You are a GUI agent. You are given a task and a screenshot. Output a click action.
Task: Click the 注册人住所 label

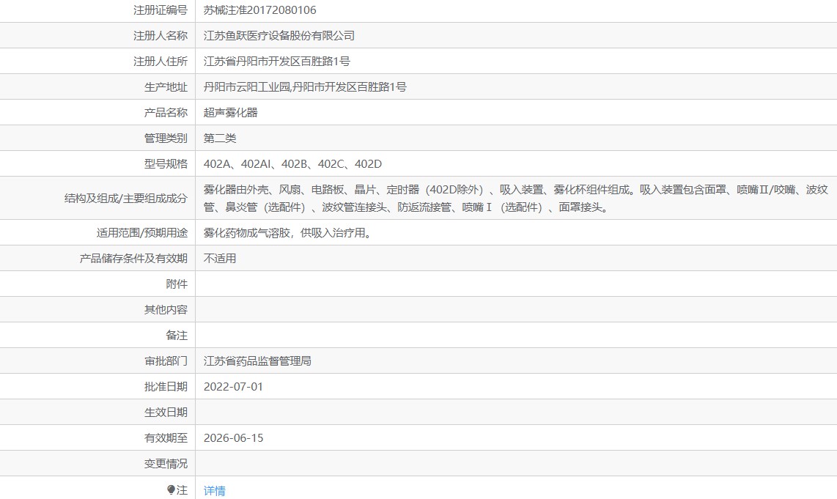click(x=160, y=62)
